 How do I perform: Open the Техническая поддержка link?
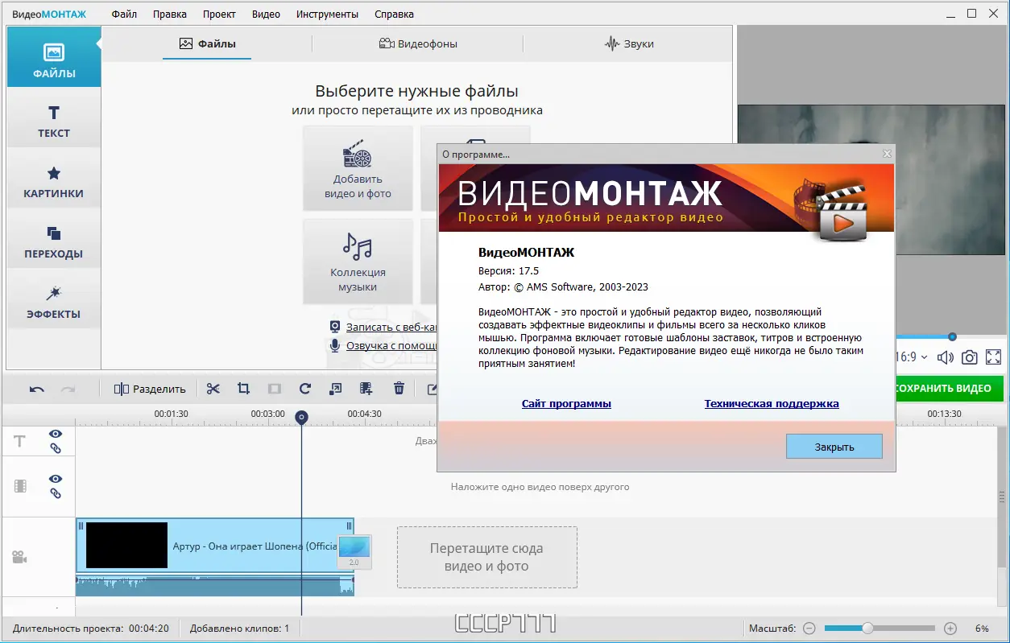(x=772, y=403)
